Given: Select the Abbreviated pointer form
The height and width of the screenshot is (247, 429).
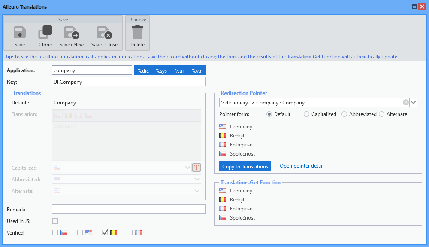Looking at the screenshot, I should coord(344,114).
